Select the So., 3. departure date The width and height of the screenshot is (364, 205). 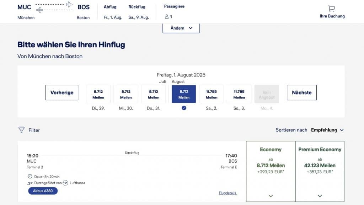point(239,94)
